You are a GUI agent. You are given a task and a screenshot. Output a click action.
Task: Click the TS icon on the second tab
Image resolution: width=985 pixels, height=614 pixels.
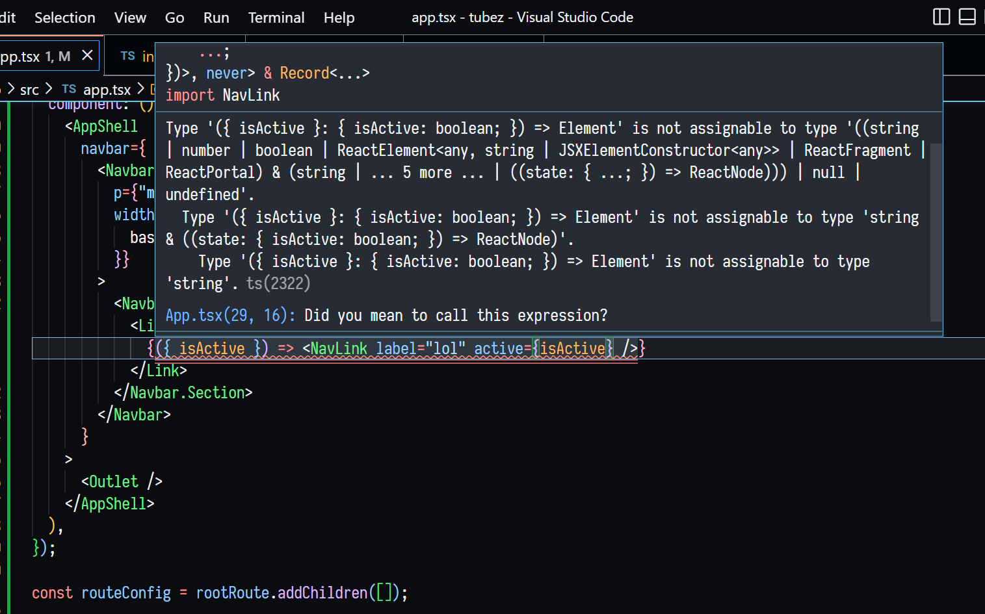[127, 57]
